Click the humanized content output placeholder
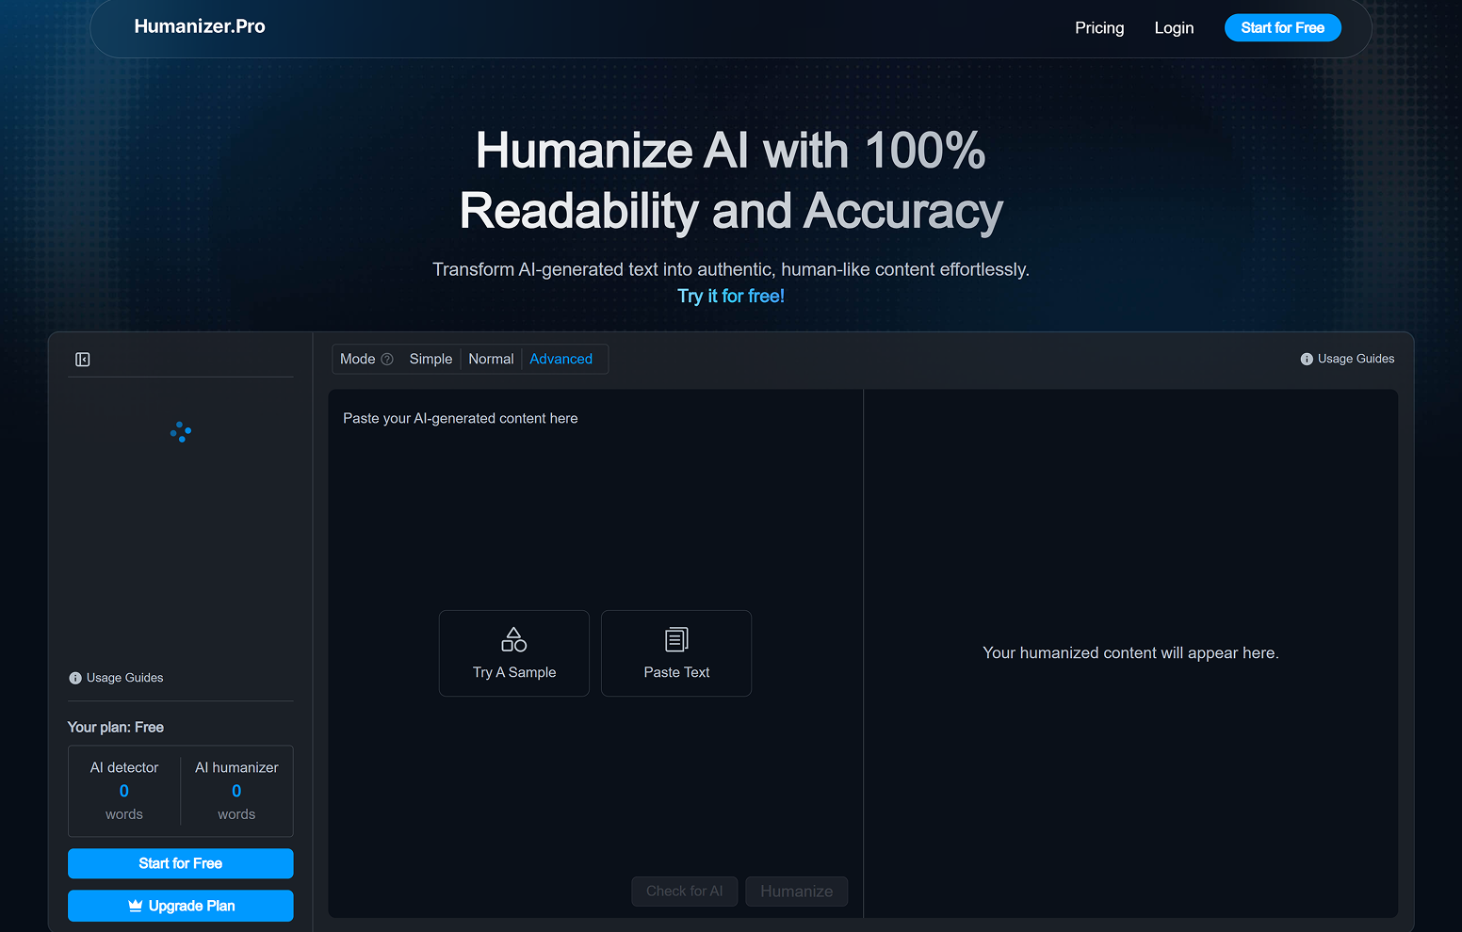This screenshot has width=1462, height=932. (x=1130, y=653)
